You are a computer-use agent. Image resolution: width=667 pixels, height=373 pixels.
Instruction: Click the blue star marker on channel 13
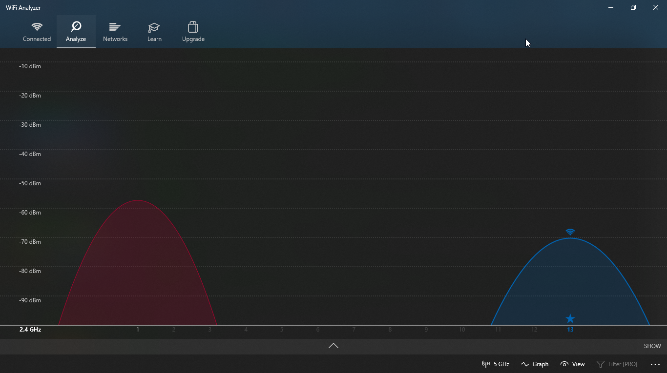(x=570, y=319)
